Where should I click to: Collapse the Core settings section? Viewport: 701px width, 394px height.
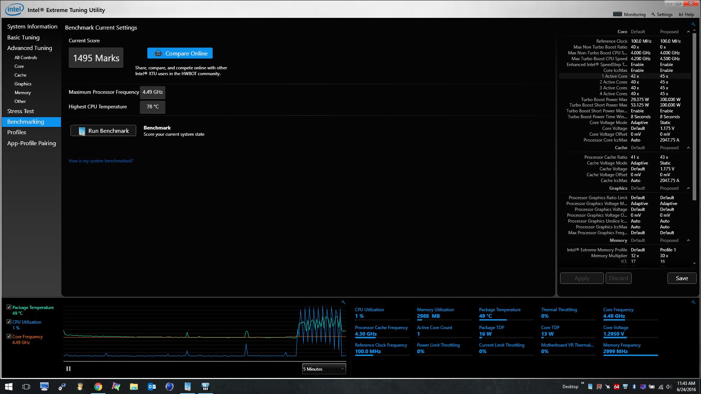click(x=688, y=32)
